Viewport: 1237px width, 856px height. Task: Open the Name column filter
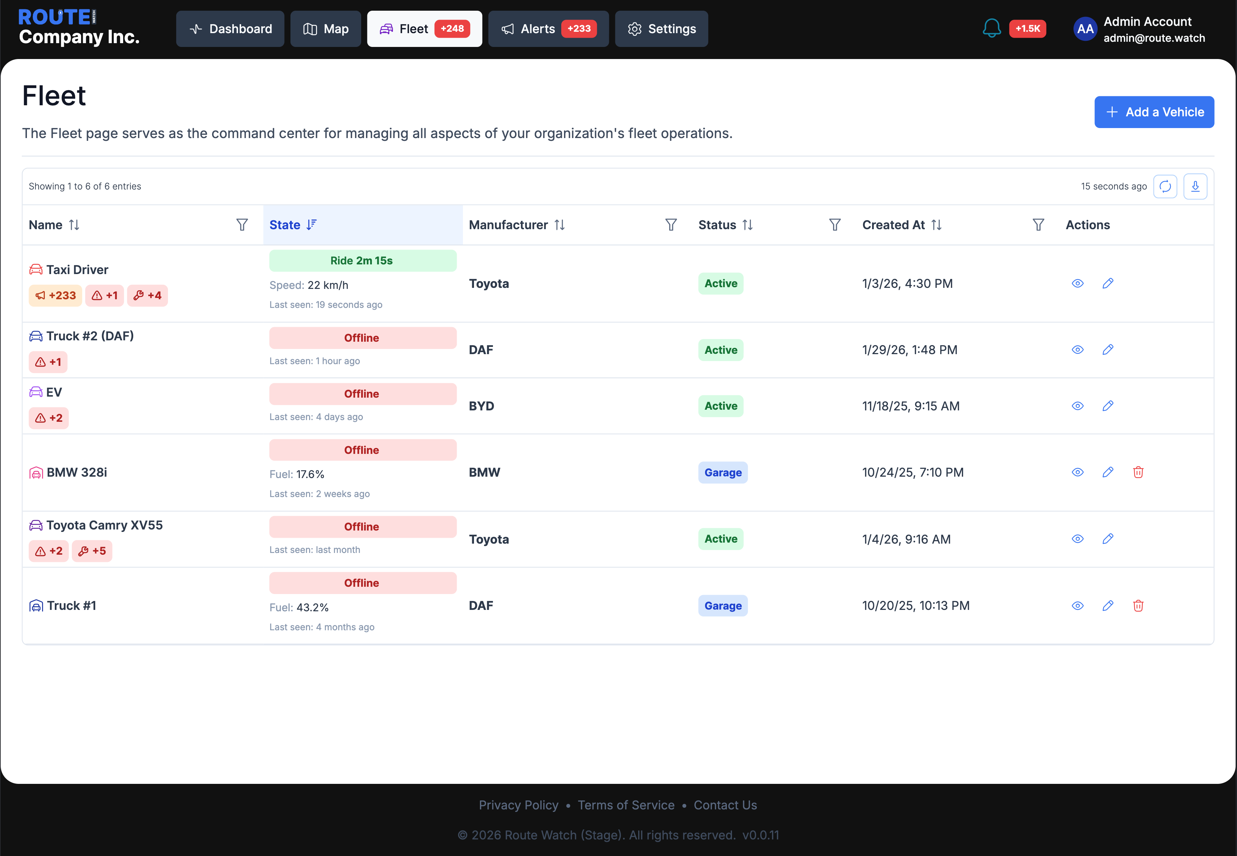(x=242, y=225)
